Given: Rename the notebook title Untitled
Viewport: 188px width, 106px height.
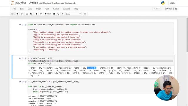Looking at the screenshot, I should click(33, 3).
